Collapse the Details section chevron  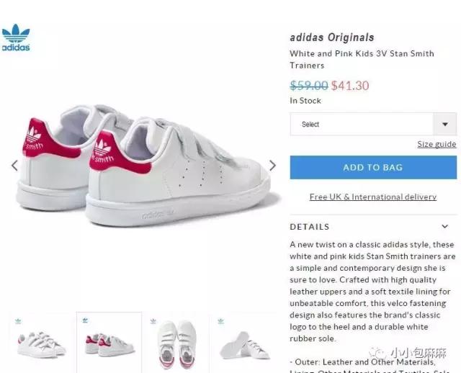coord(444,227)
